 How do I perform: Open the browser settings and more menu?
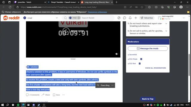pyautogui.click(x=187, y=7)
